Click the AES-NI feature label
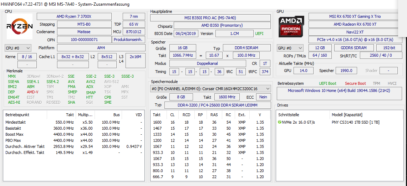 pyautogui.click(x=14, y=103)
